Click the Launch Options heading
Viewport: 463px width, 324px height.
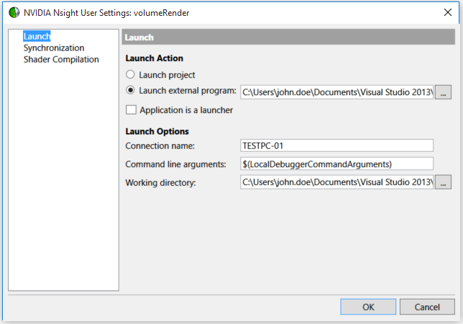[x=157, y=131]
